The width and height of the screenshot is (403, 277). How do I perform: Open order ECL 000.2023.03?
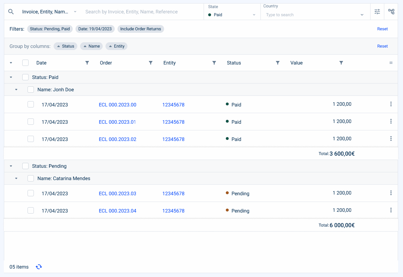(118, 193)
